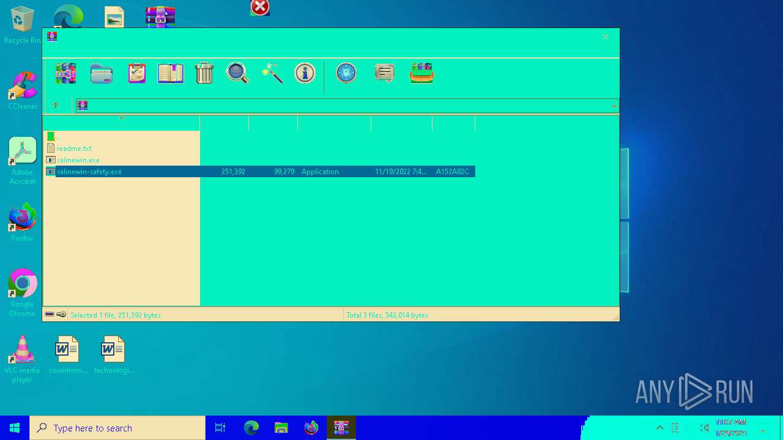The width and height of the screenshot is (783, 440).
Task: Click the View file book icon
Action: coord(171,73)
